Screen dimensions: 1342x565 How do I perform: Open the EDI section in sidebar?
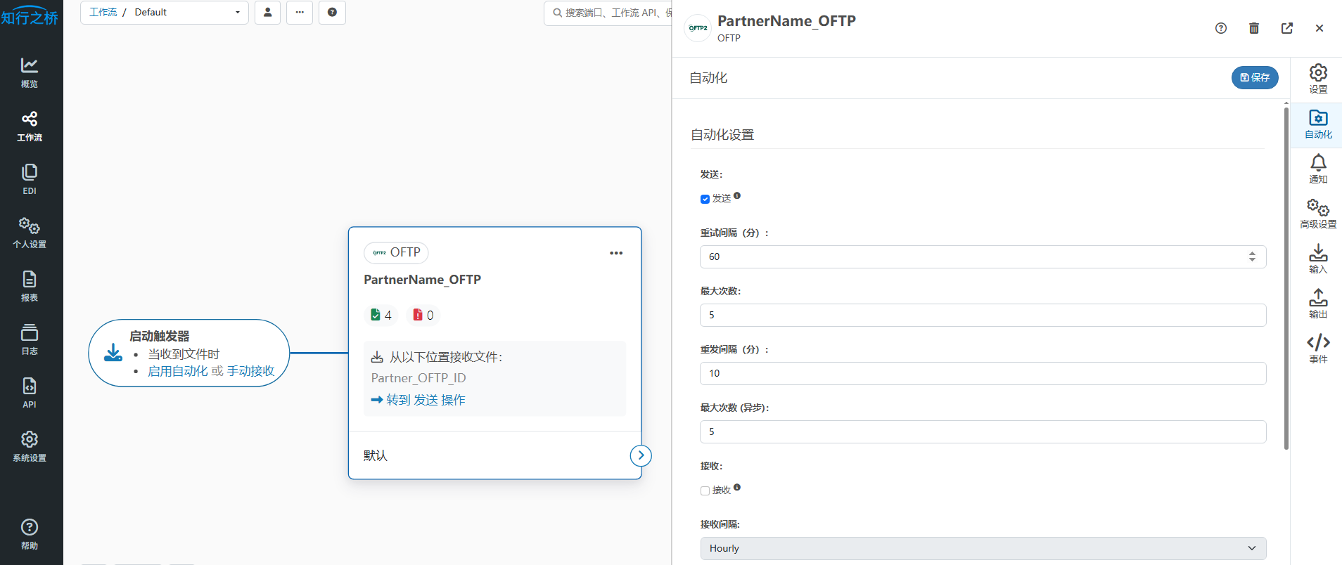30,179
